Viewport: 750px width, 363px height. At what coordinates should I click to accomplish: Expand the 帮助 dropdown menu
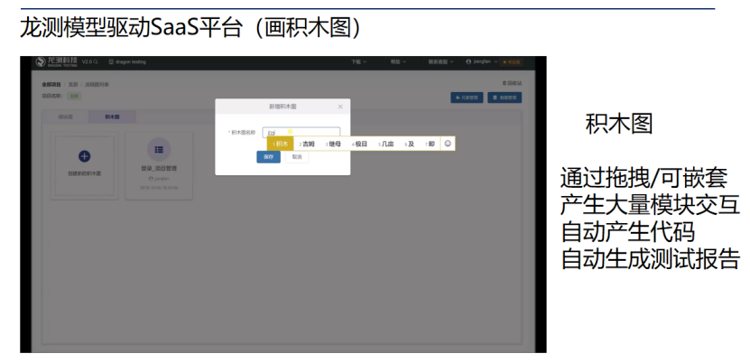pos(398,62)
